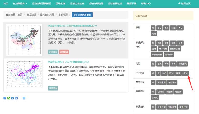Open the 湿地生物 navigation item

pos(60,4)
